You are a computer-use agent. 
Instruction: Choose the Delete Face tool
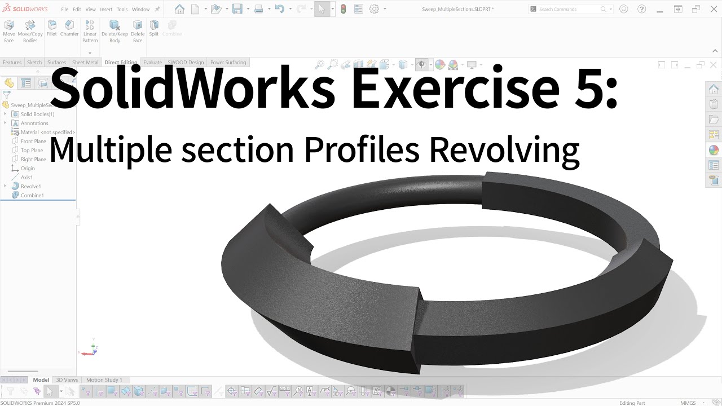pos(138,32)
